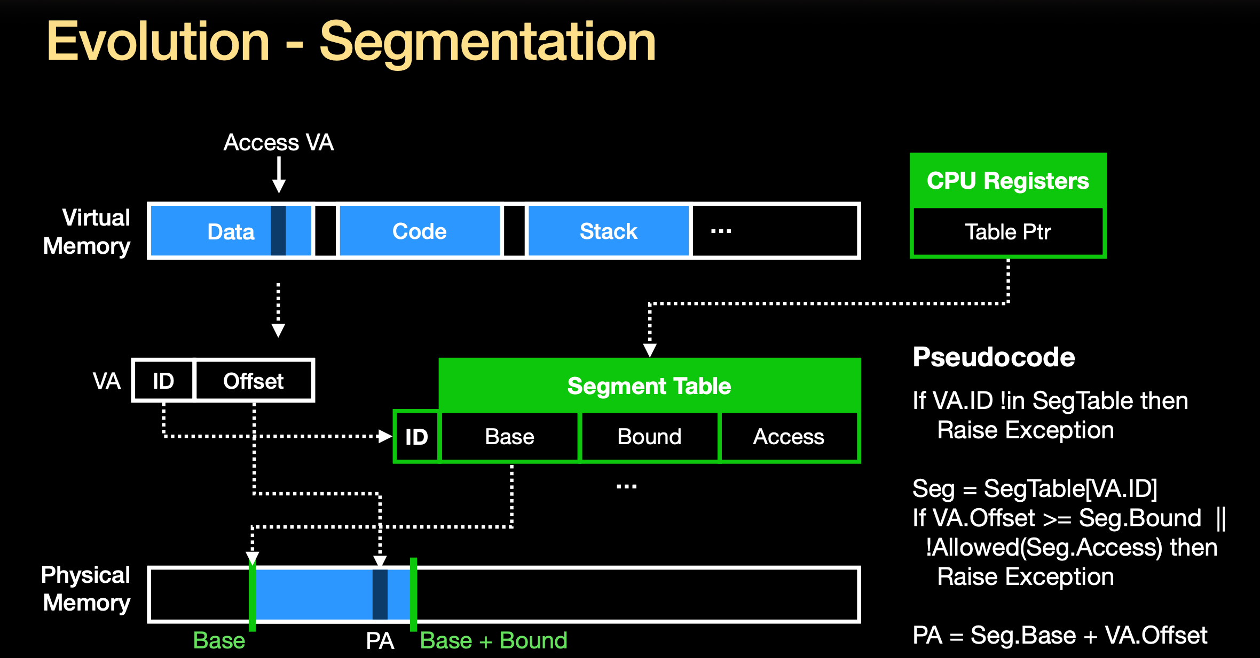Click the 'Physical Memory' label
The width and height of the screenshot is (1260, 658).
[x=86, y=589]
